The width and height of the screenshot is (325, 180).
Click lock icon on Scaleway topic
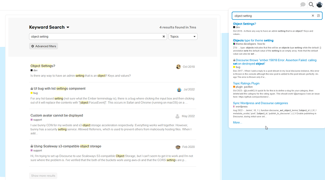click(32, 146)
